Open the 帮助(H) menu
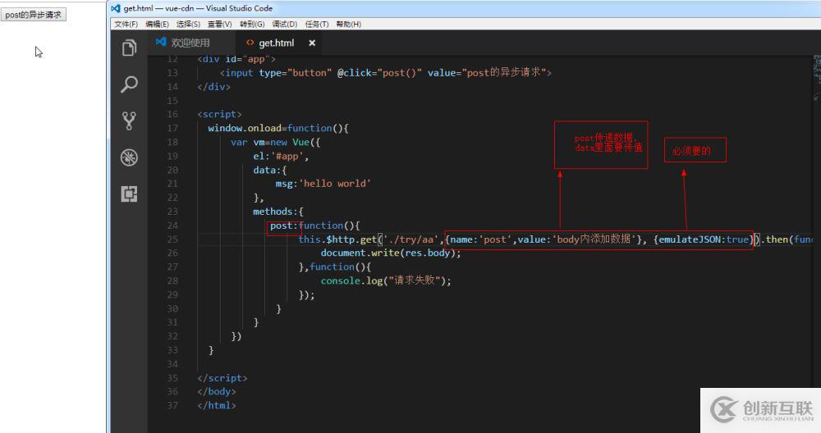The width and height of the screenshot is (821, 433). (348, 24)
